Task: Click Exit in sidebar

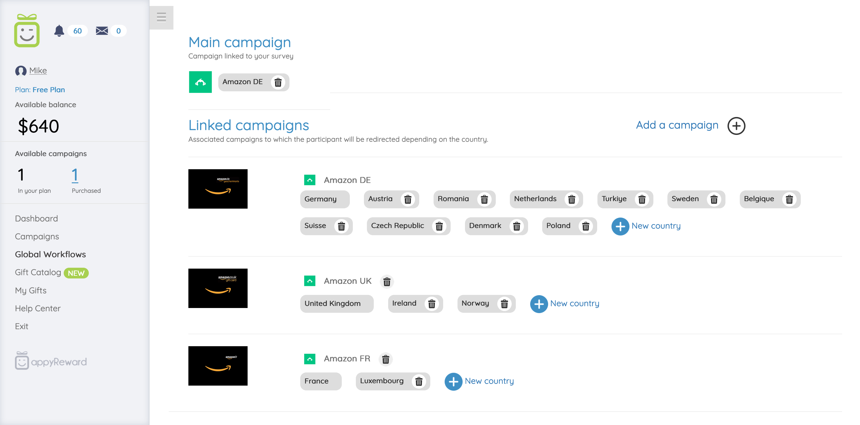Action: [x=21, y=326]
